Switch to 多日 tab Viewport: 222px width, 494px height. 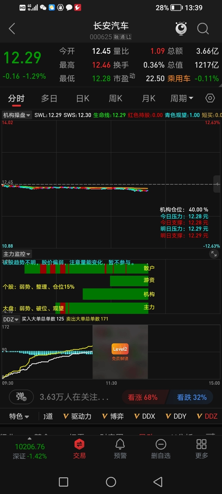tap(49, 98)
